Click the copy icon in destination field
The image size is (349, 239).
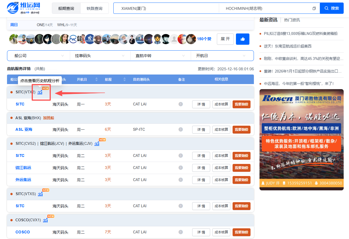point(314,8)
